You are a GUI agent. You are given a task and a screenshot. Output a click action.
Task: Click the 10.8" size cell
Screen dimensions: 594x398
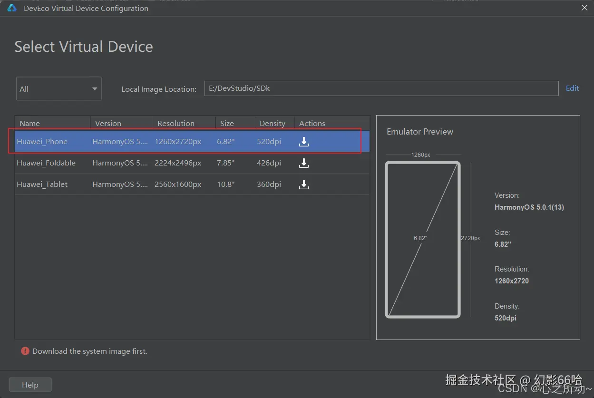[x=226, y=184]
